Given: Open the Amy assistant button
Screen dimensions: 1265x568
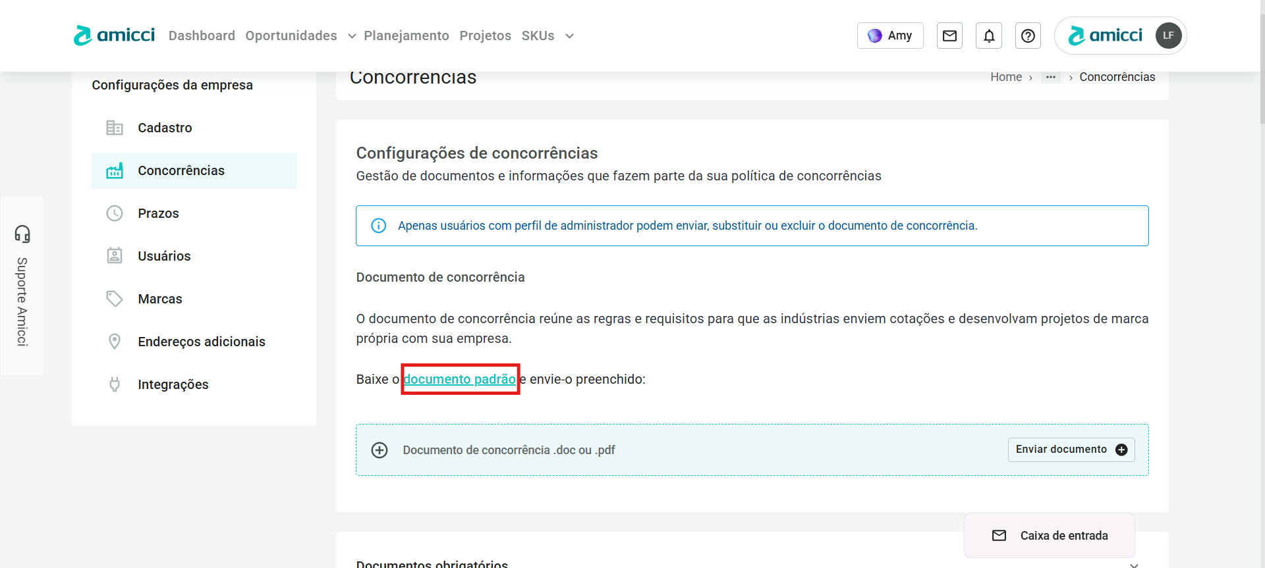Looking at the screenshot, I should (x=889, y=36).
